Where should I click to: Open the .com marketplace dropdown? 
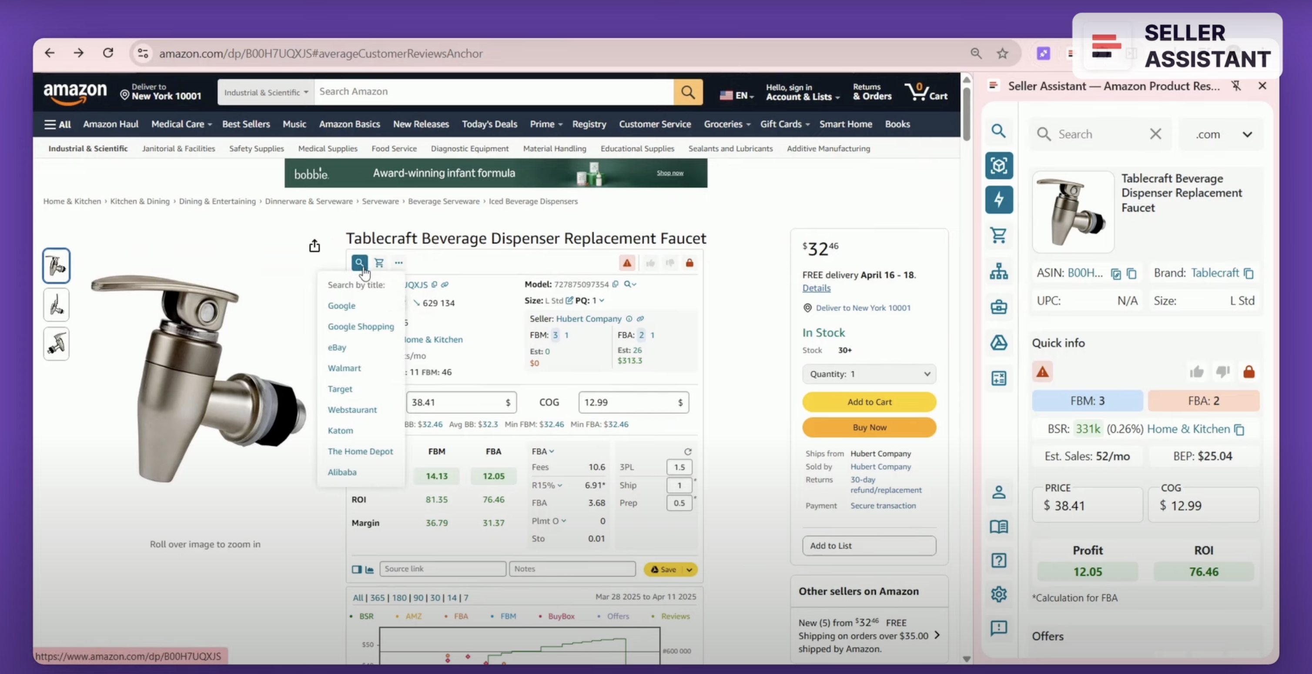pos(1223,134)
